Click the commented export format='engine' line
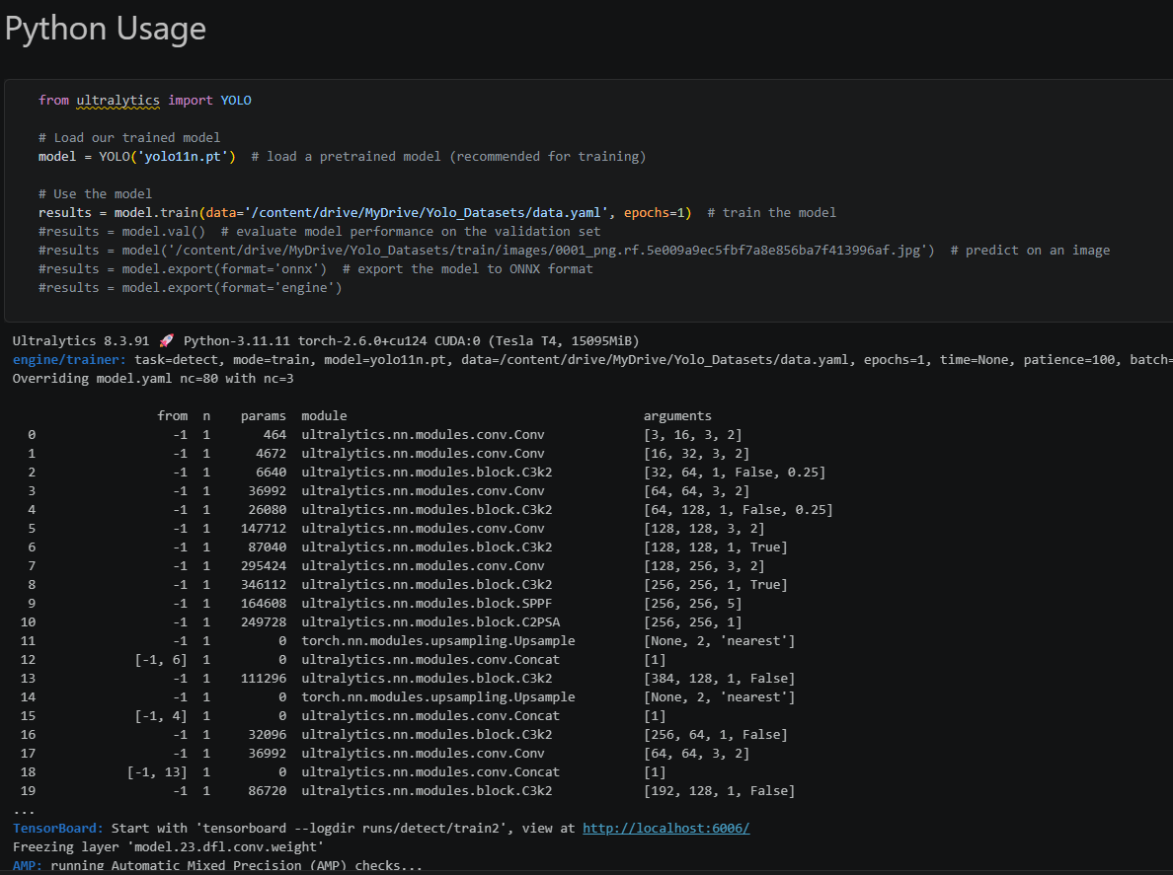 click(x=190, y=288)
